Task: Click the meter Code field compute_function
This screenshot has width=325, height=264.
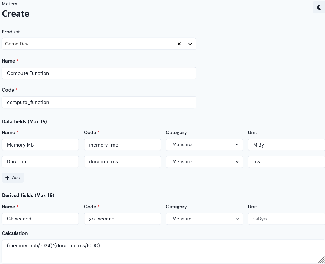Action: 99,102
